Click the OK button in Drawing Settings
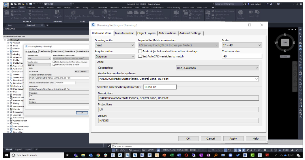305x160 pixels. 188,138
